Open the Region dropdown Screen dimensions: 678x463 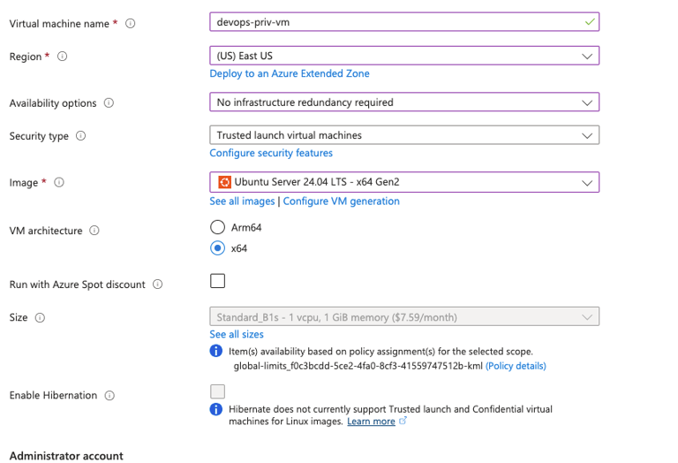coord(404,56)
